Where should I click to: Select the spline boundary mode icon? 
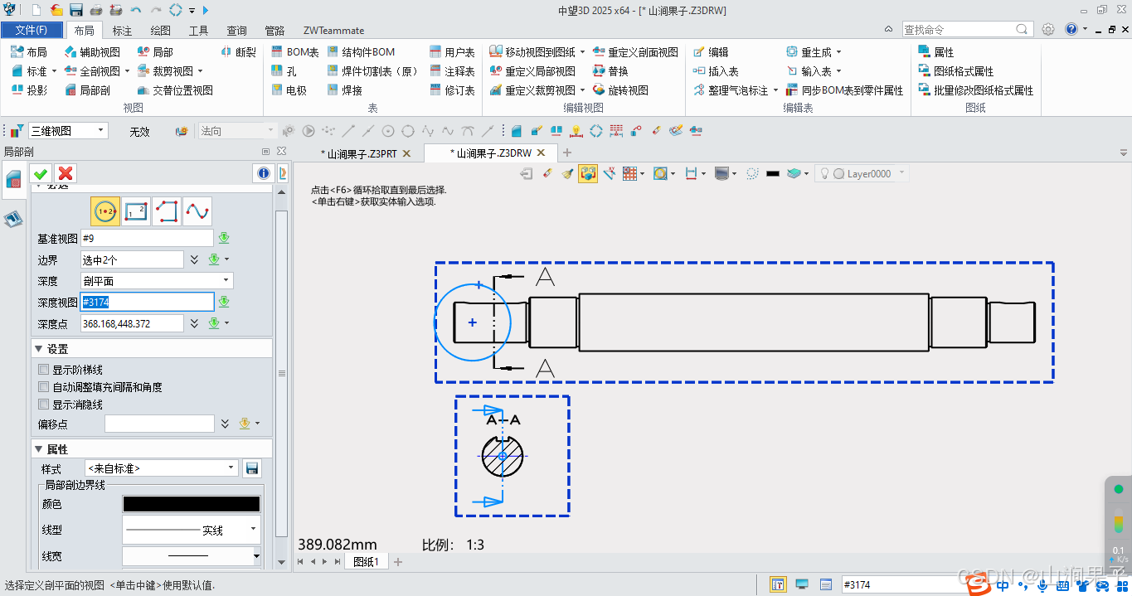[x=197, y=212]
